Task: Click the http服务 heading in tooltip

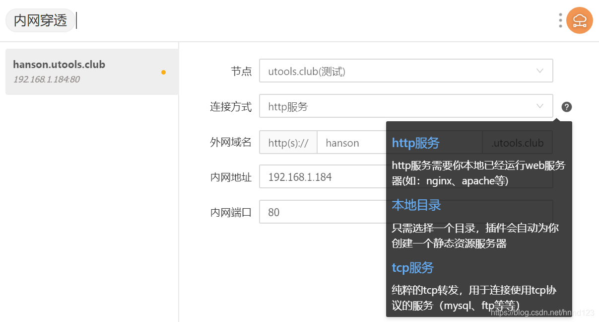Action: 416,143
